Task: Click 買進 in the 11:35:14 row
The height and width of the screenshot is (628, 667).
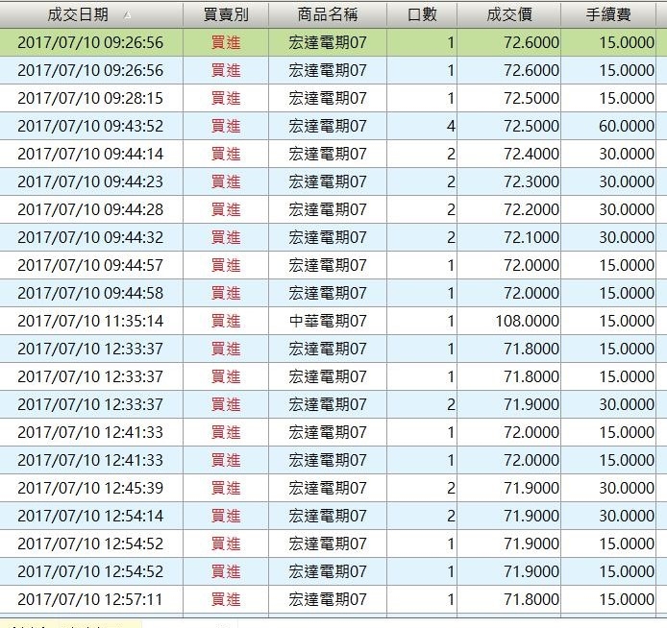Action: [x=226, y=321]
